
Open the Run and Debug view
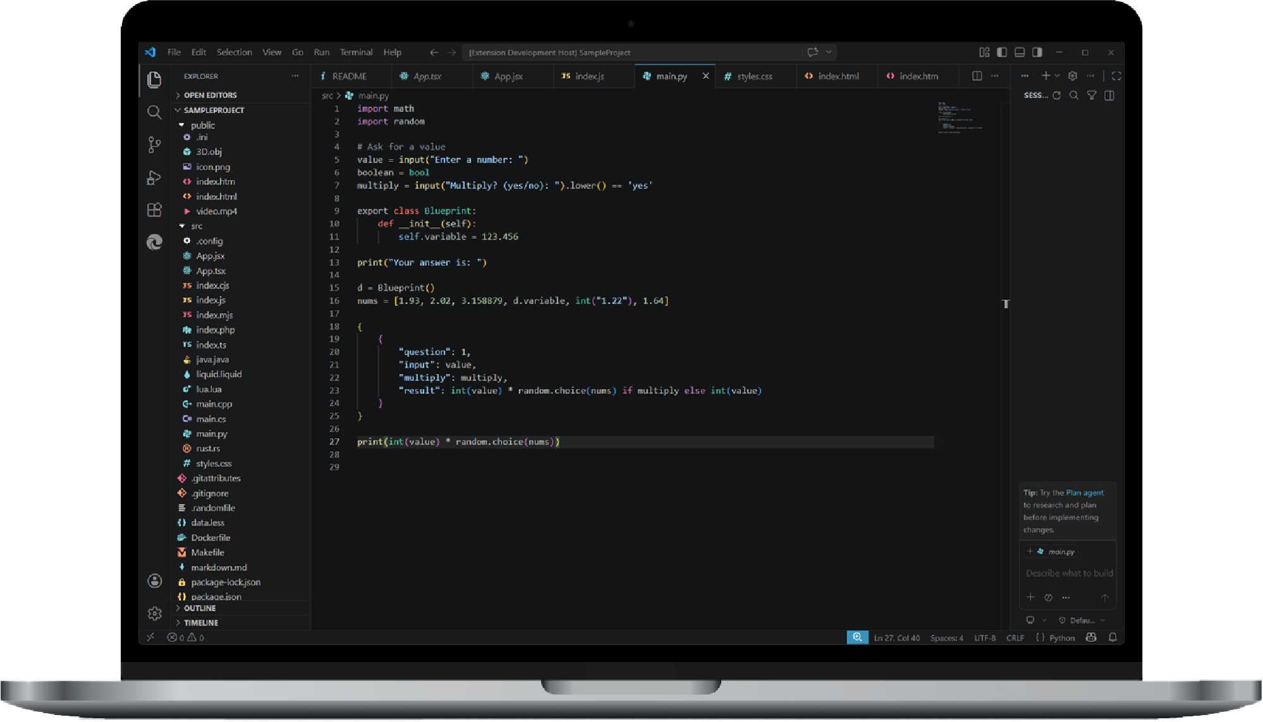point(154,177)
